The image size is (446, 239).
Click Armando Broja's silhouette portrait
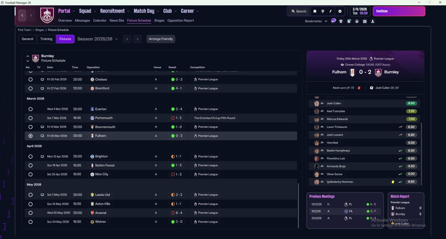(x=317, y=166)
